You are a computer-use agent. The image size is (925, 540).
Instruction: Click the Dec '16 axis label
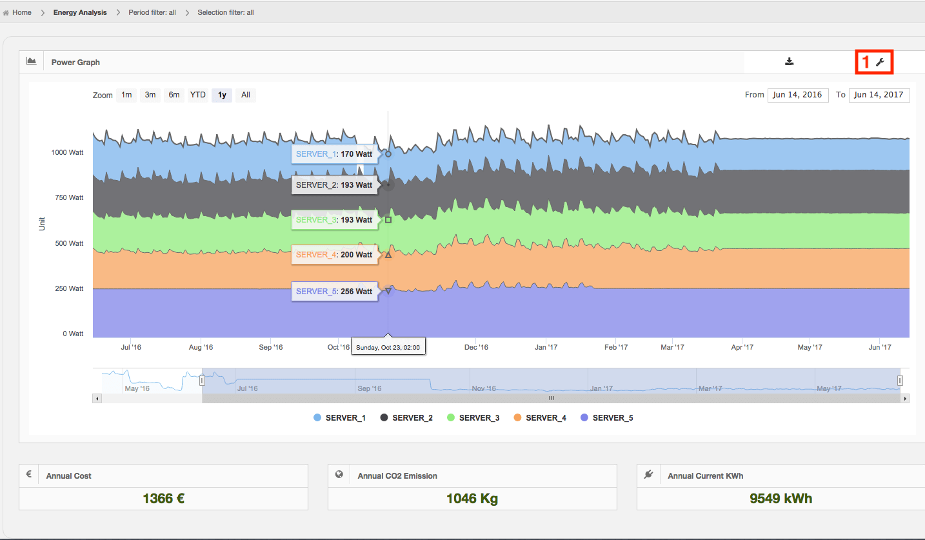[476, 347]
